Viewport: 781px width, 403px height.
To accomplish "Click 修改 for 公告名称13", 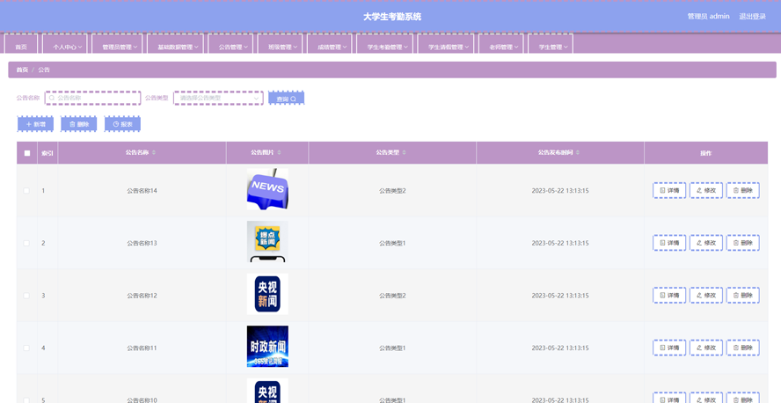I will click(x=706, y=243).
